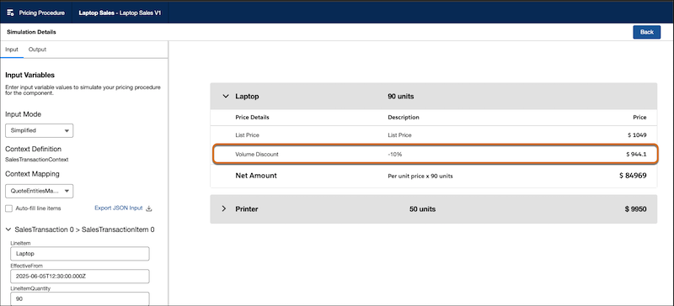
Task: Click the $ 1049 list price value
Action: coord(637,135)
